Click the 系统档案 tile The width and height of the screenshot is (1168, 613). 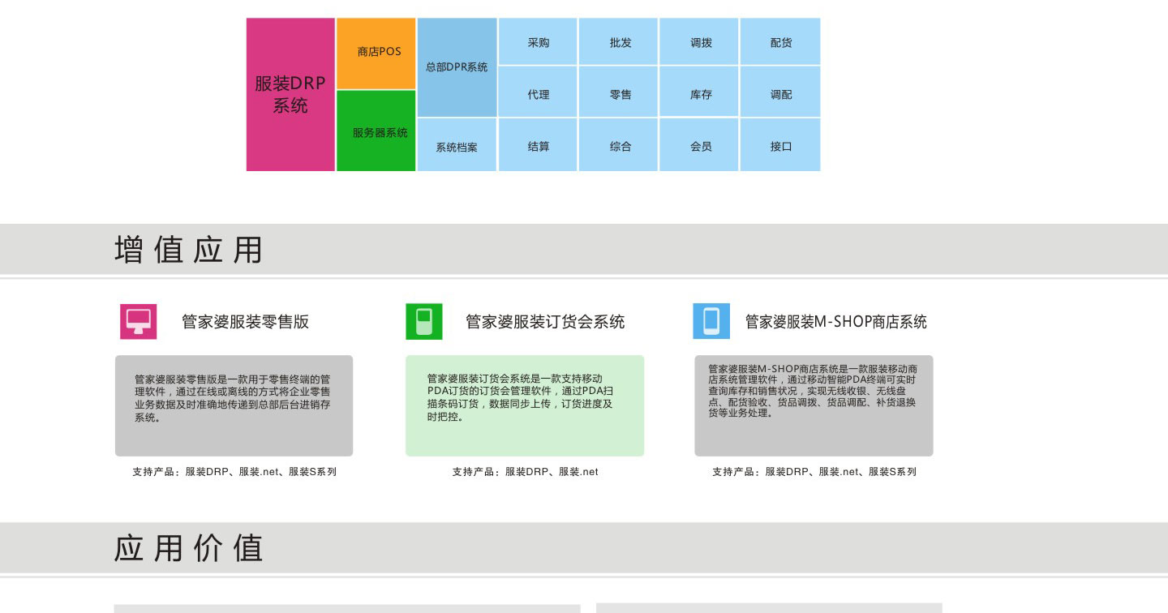click(x=457, y=145)
